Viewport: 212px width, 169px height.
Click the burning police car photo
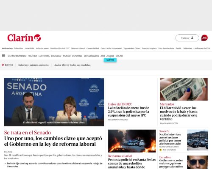point(132,141)
